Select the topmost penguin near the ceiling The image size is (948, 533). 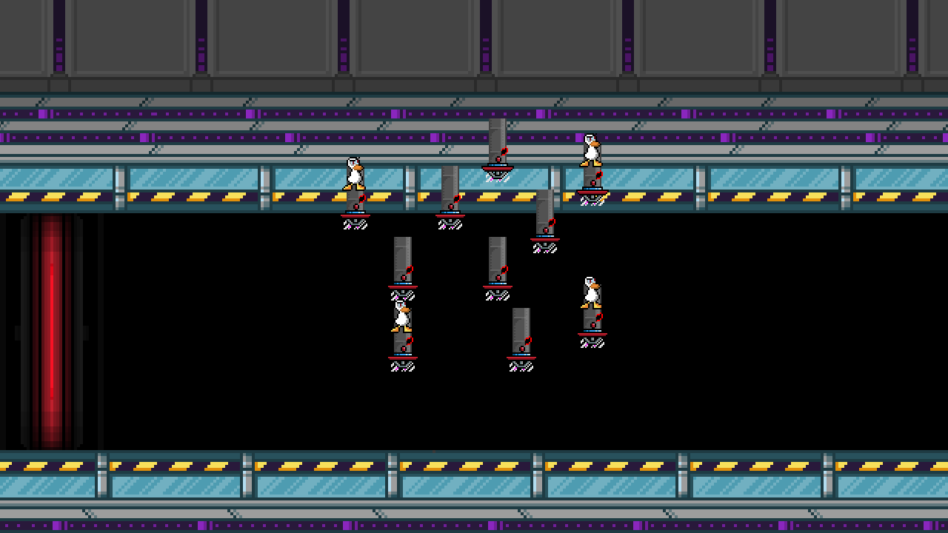coord(590,150)
